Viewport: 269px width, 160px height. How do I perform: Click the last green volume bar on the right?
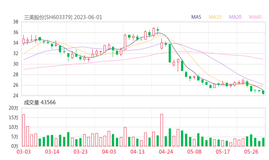[x=263, y=142]
